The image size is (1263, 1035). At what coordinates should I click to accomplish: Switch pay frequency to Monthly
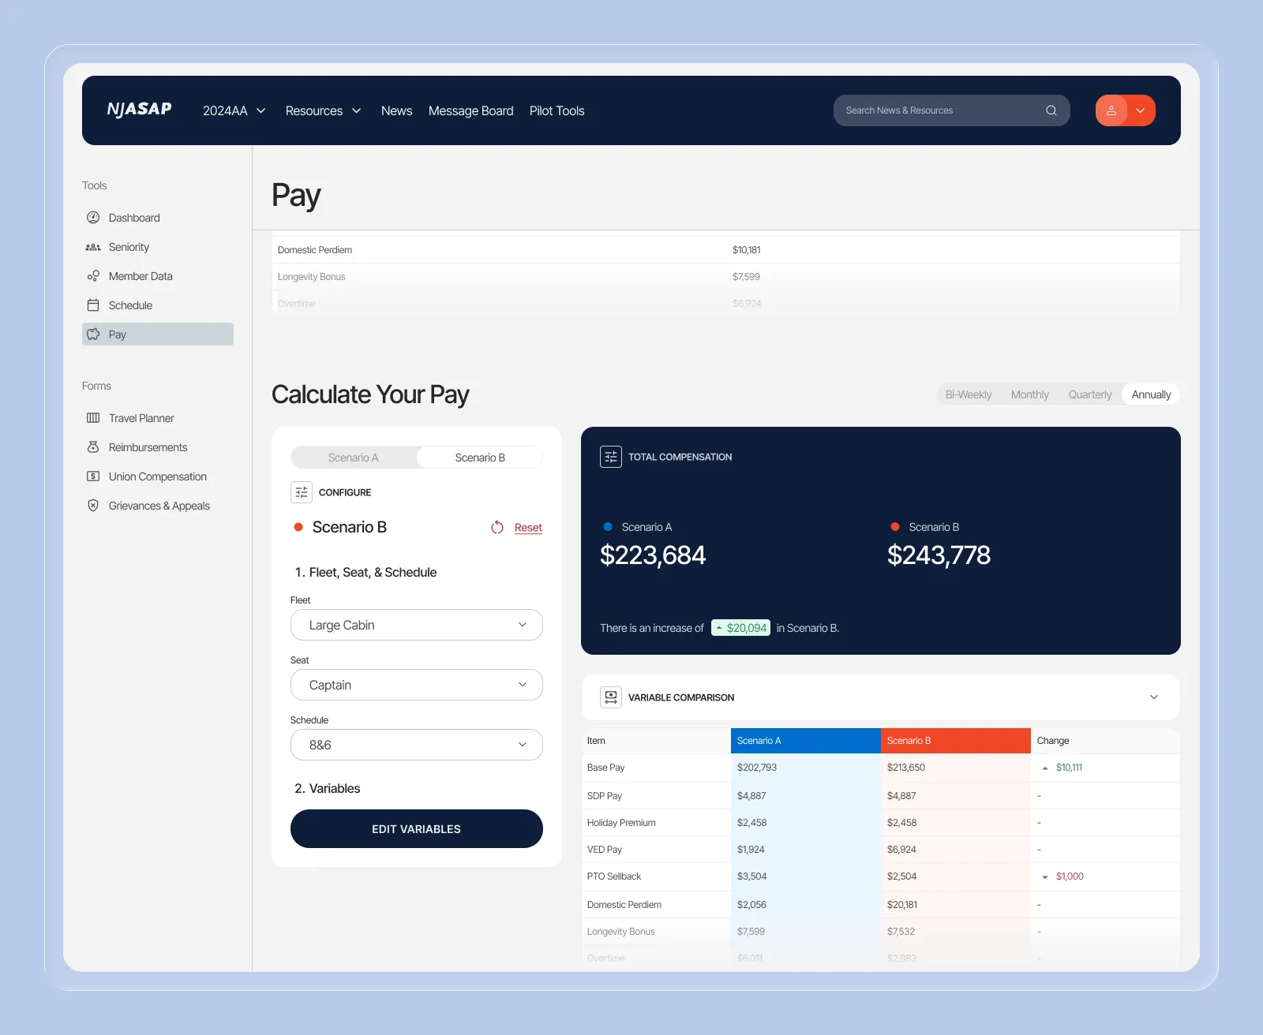1029,394
